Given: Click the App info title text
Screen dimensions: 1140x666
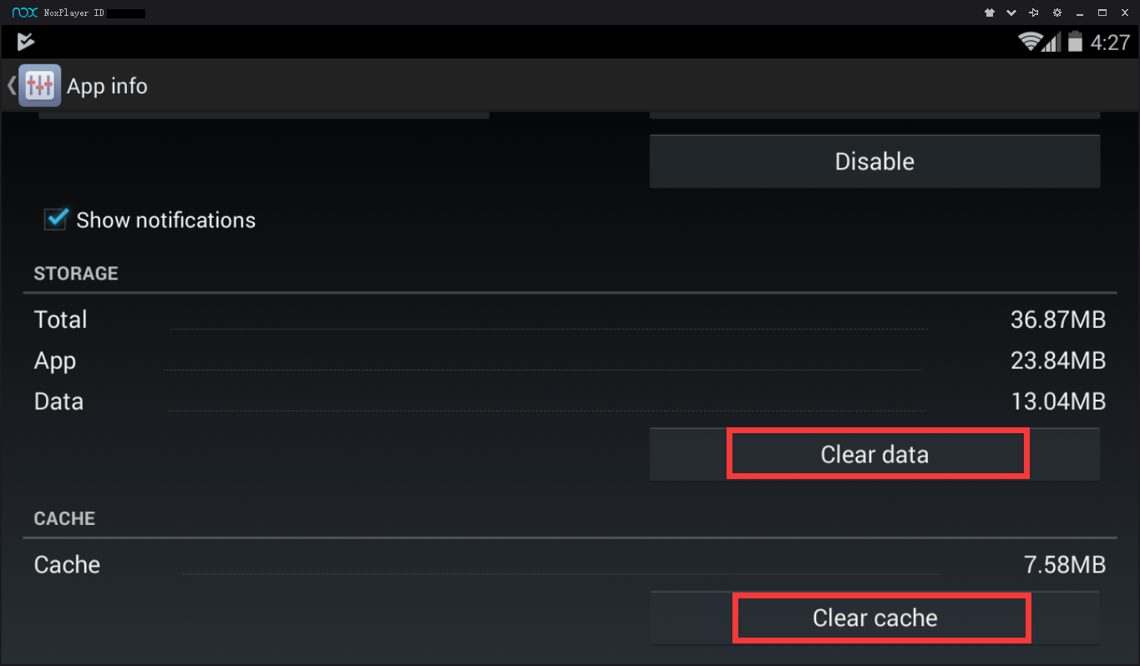Looking at the screenshot, I should (x=107, y=86).
